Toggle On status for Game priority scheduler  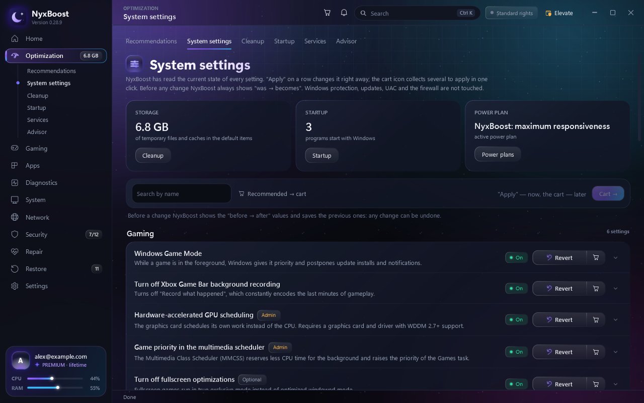click(x=516, y=352)
